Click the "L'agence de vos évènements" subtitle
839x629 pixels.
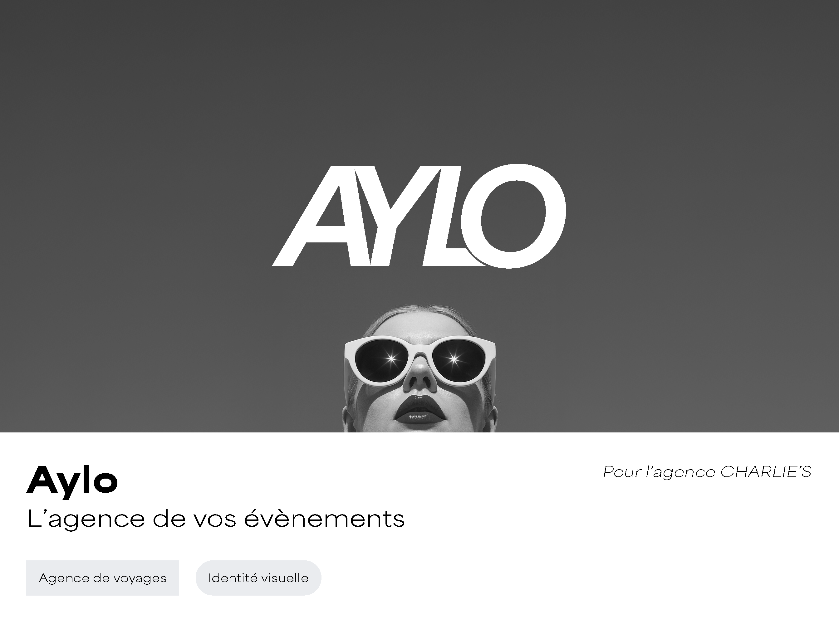coord(216,519)
